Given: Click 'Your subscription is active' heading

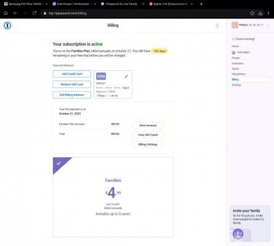Looking at the screenshot, I should click(78, 44).
